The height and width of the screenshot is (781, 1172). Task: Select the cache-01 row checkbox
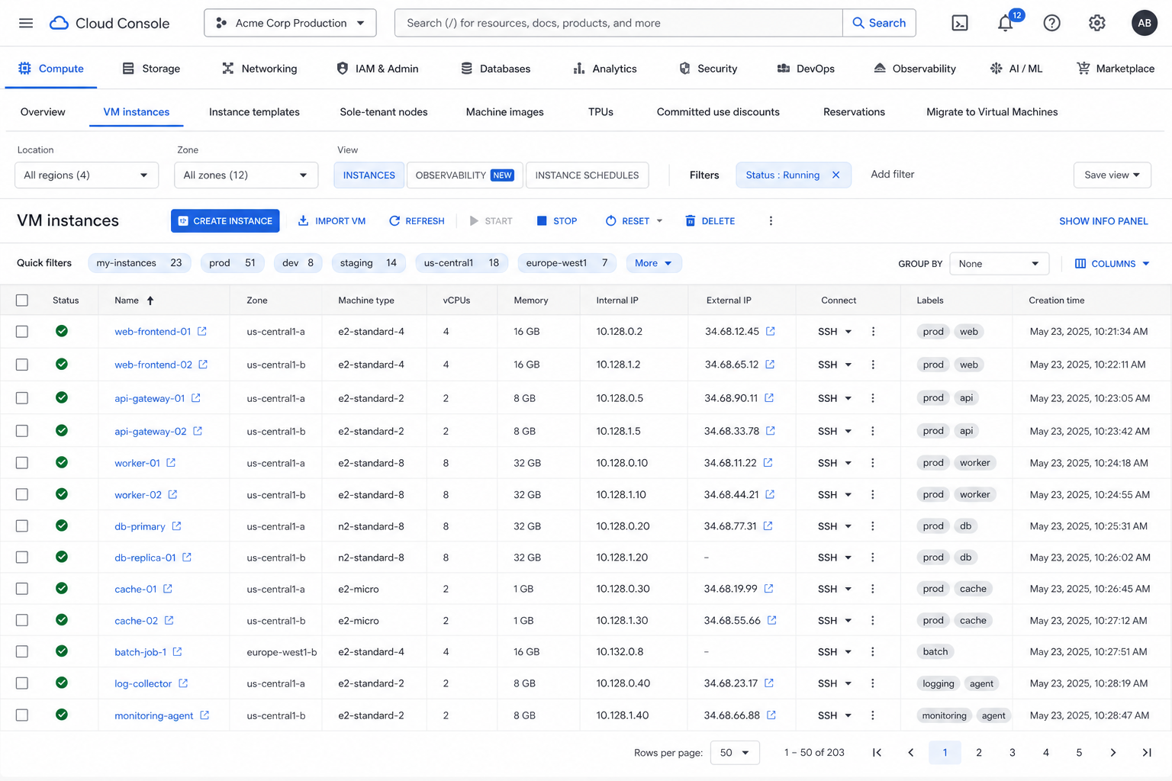[22, 589]
